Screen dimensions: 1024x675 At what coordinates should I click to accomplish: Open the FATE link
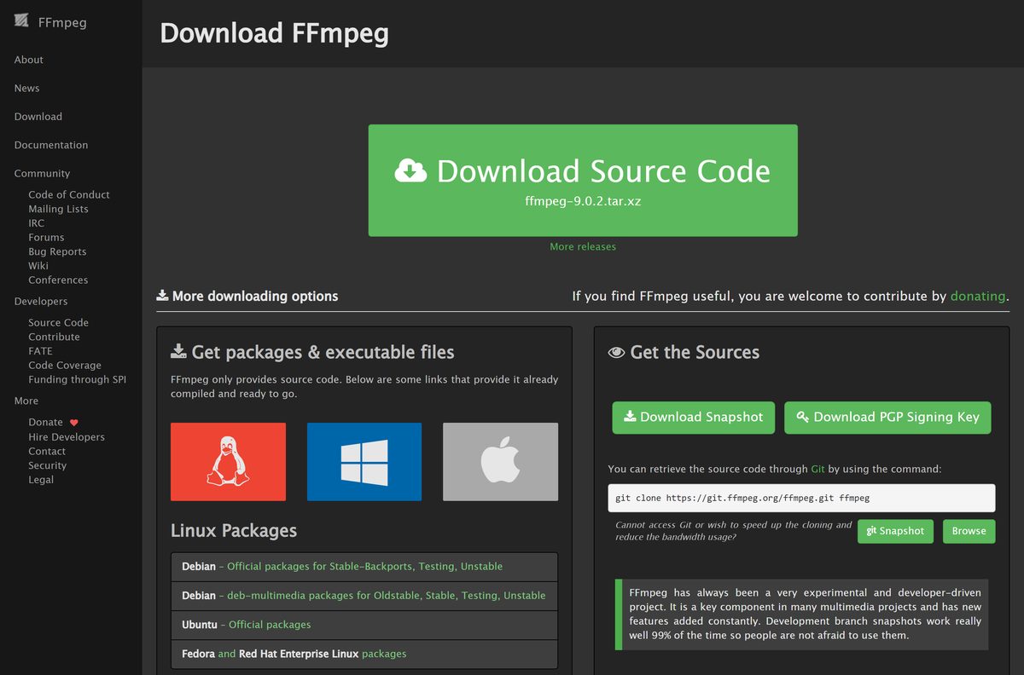[40, 351]
